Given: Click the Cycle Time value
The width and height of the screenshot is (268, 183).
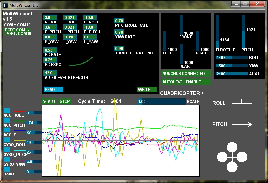Looking at the screenshot, I should (116, 101).
